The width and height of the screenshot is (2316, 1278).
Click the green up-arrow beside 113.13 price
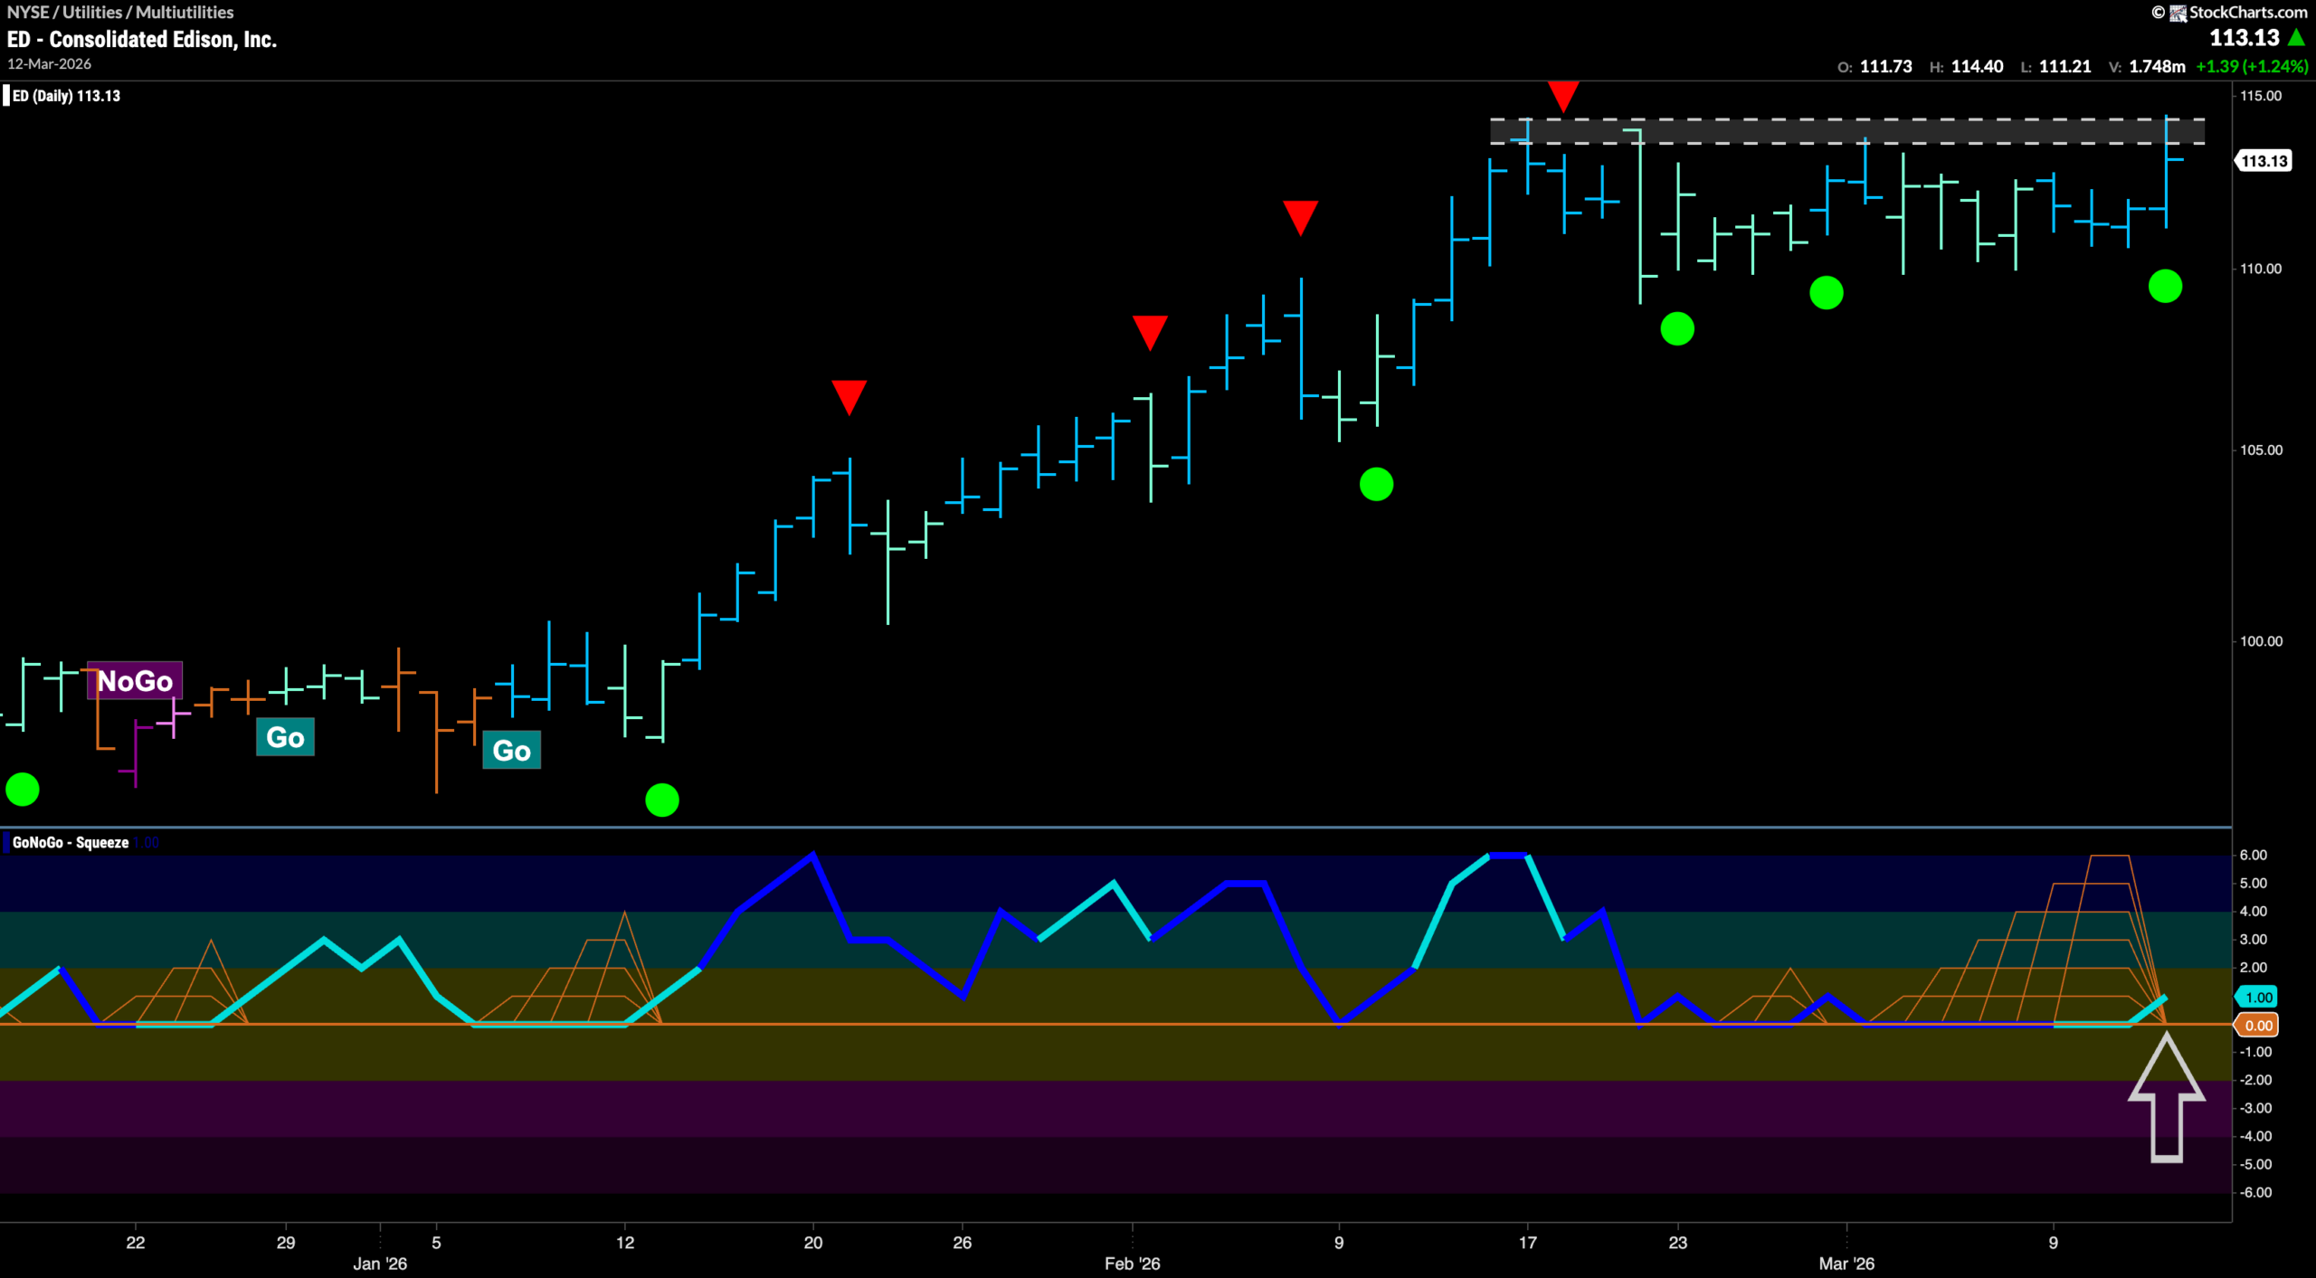click(x=2296, y=38)
